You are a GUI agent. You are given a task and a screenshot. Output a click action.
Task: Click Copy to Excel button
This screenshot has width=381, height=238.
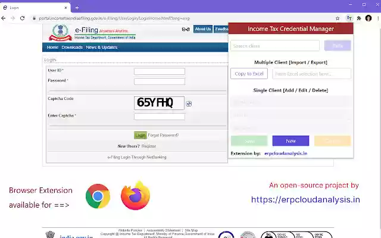click(x=249, y=74)
